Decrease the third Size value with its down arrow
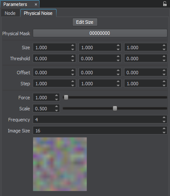The width and height of the screenshot is (170, 196). pos(164,49)
